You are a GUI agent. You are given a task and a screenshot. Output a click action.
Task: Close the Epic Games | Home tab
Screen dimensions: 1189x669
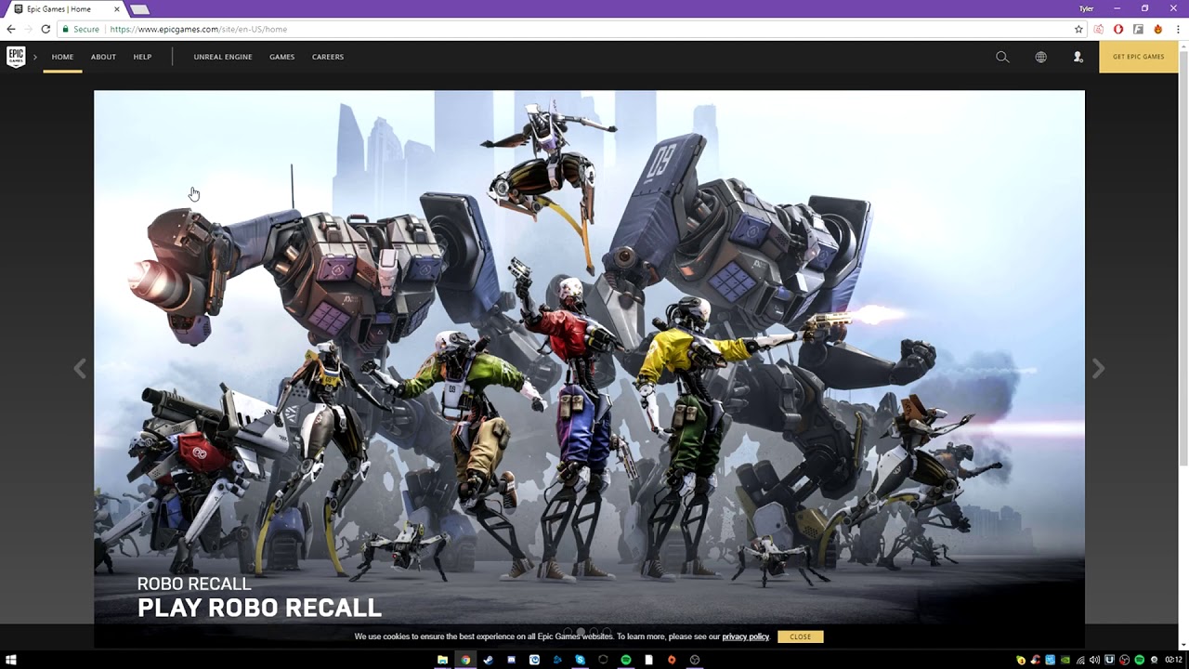coord(117,9)
